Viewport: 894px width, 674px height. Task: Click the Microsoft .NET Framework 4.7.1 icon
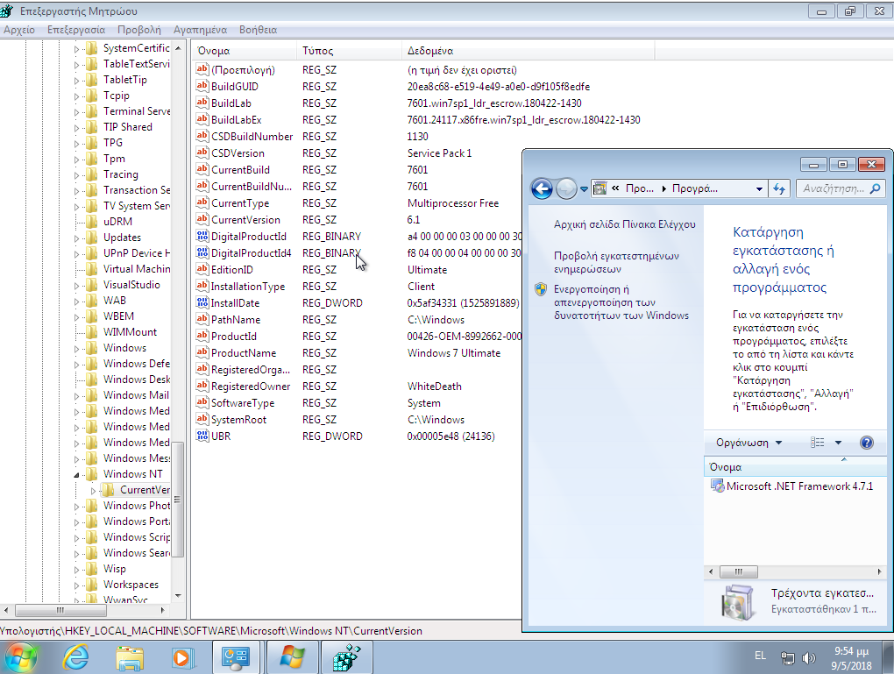click(x=717, y=486)
